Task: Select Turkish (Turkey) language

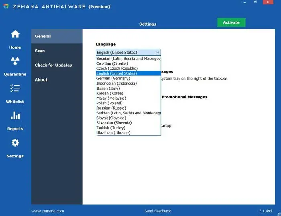Action: [x=128, y=128]
